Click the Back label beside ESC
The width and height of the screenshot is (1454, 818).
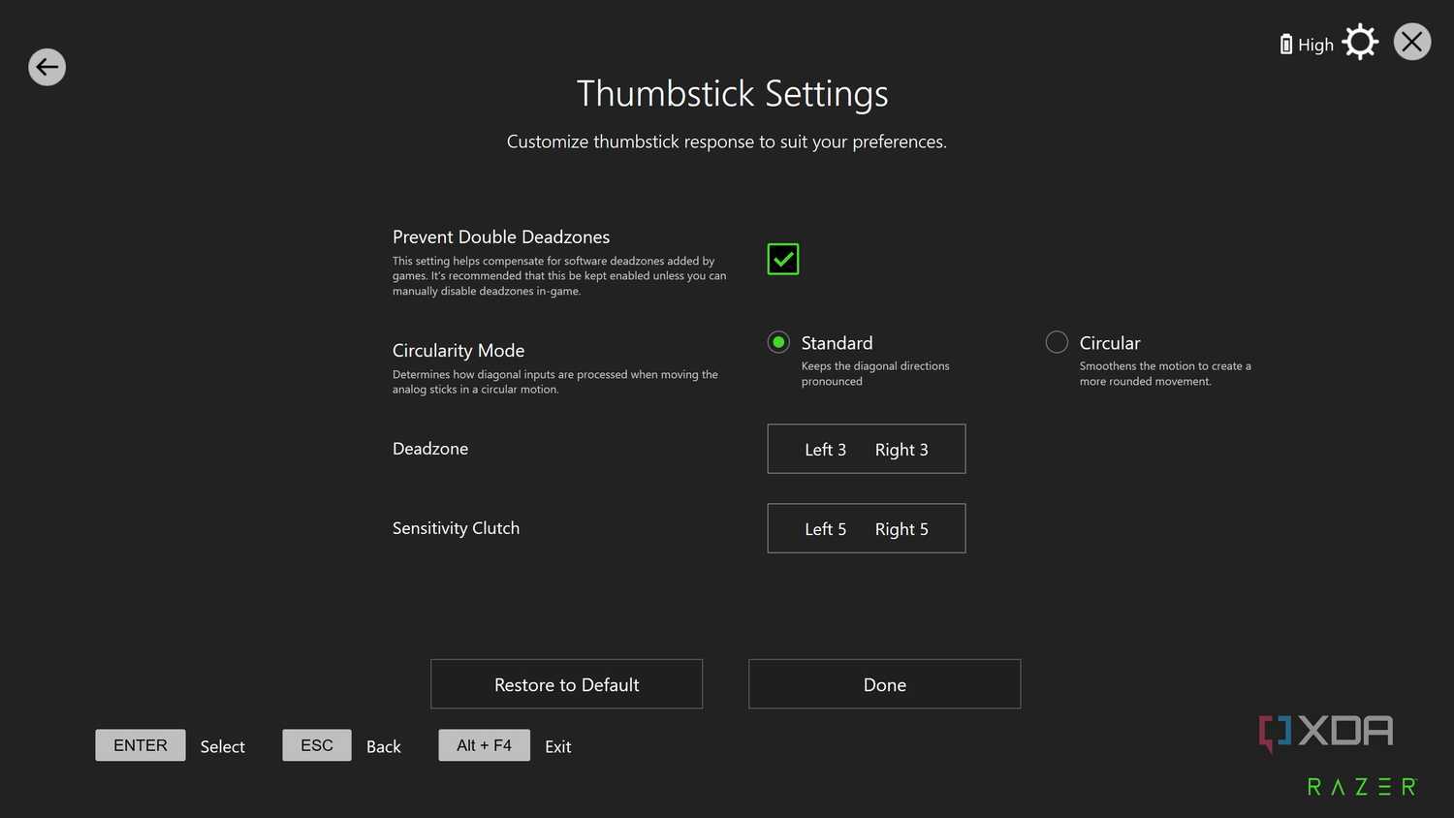click(383, 746)
